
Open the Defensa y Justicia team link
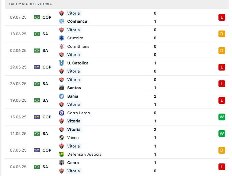pos(84,154)
